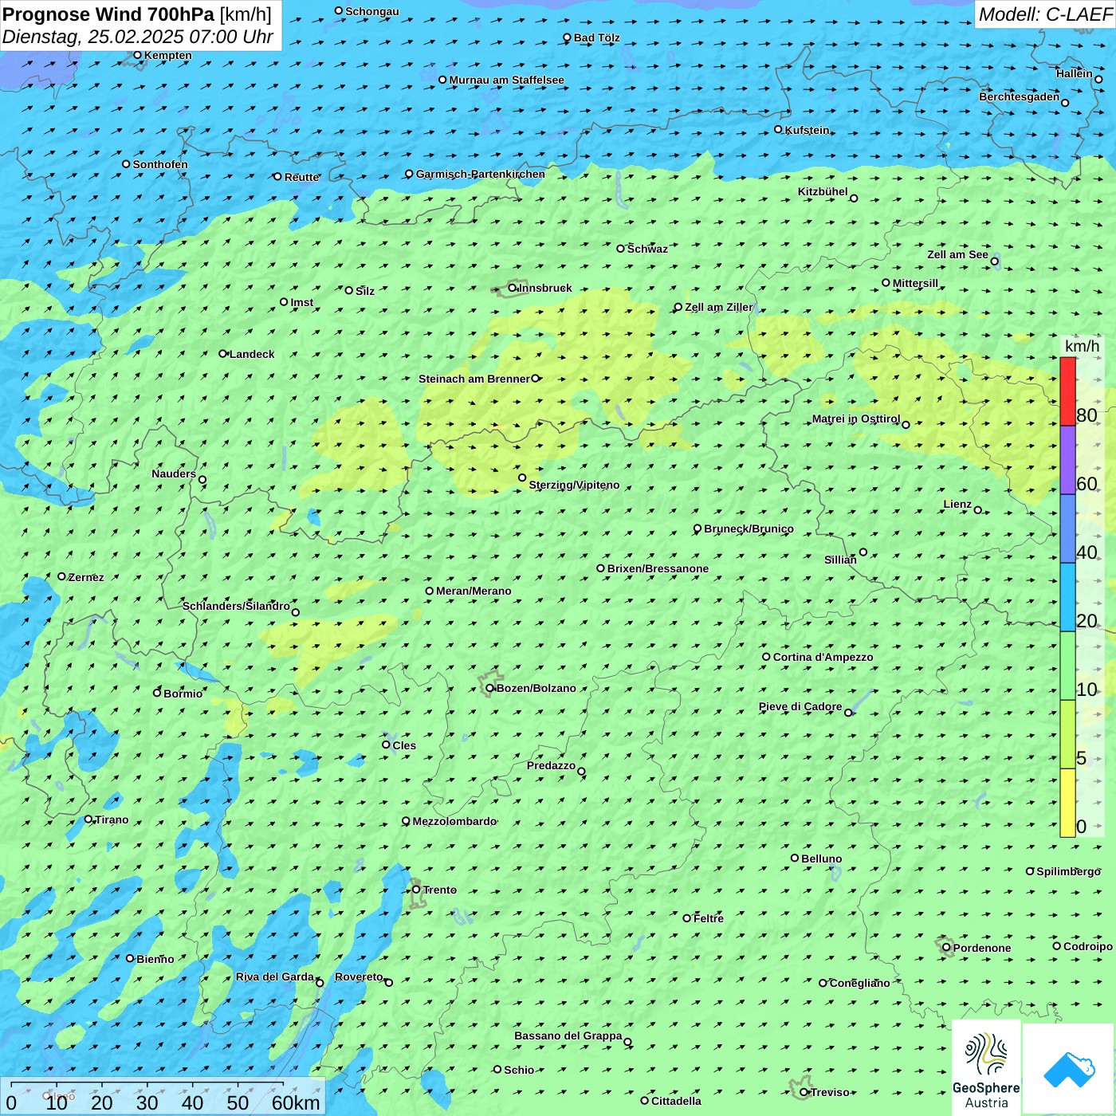Click the 'Prognose Wind 700hPa' title
1116x1116 pixels.
click(109, 14)
